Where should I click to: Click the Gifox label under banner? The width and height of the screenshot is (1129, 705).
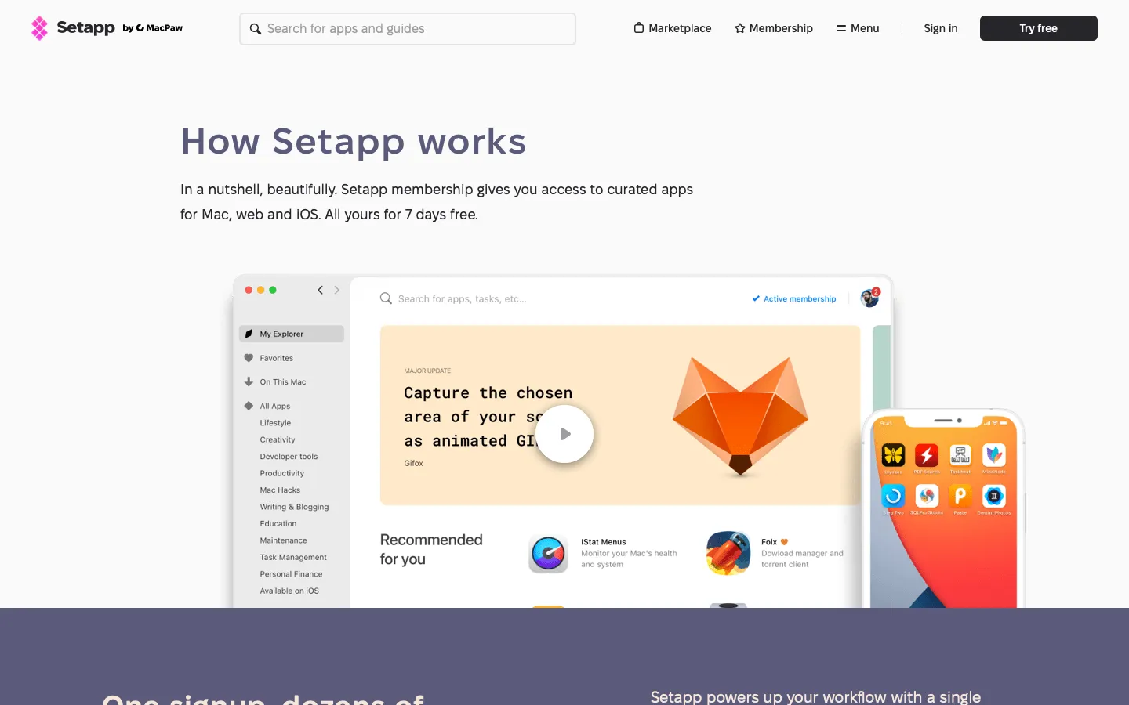click(x=413, y=464)
